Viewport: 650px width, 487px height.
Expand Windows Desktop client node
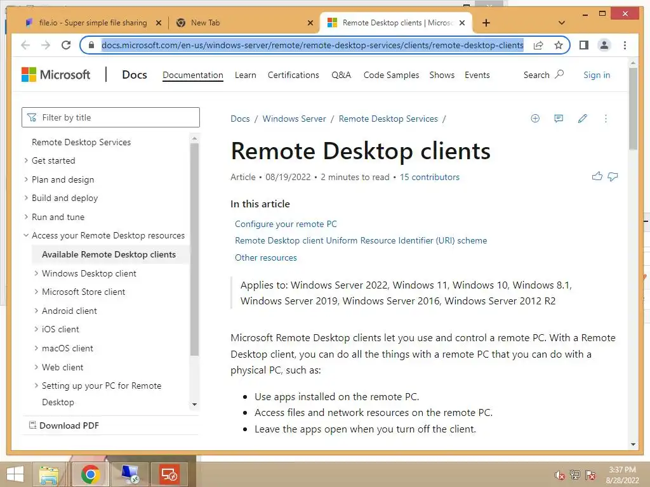pos(36,273)
